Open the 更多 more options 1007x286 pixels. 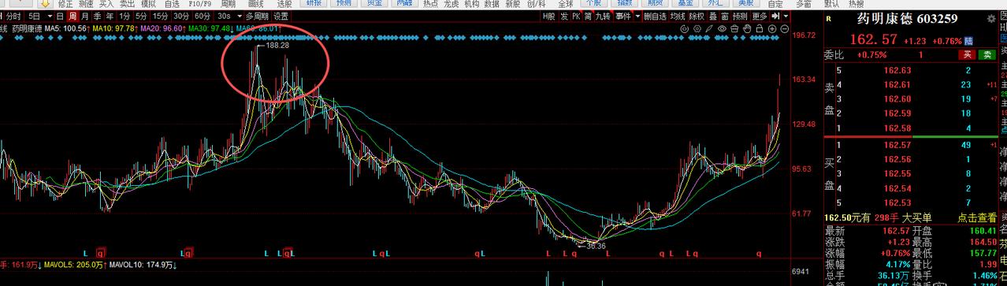coord(760,16)
